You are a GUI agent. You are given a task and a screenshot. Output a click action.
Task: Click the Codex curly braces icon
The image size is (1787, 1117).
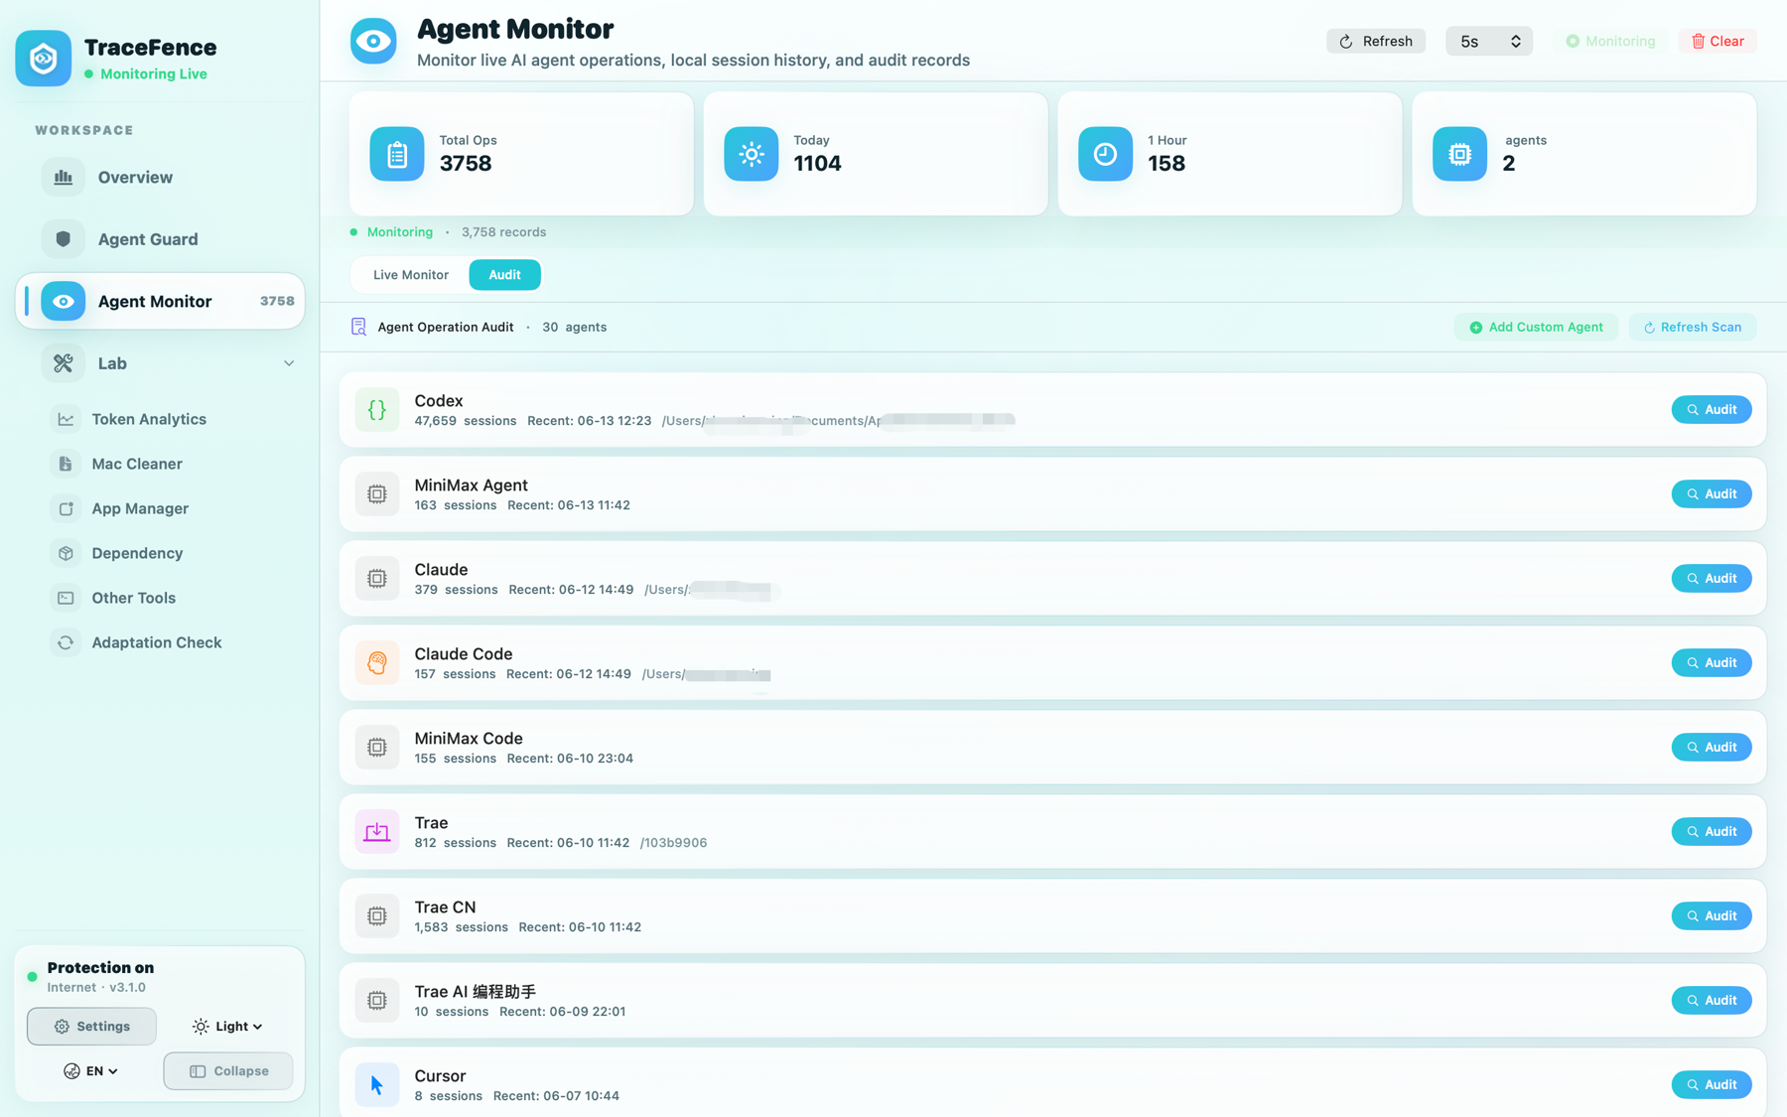point(377,409)
